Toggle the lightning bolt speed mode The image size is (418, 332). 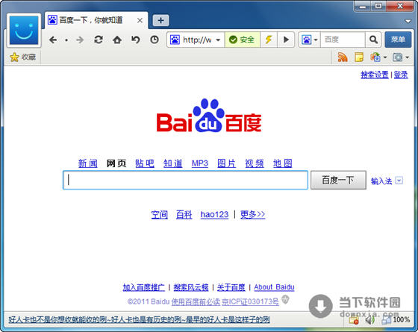269,40
